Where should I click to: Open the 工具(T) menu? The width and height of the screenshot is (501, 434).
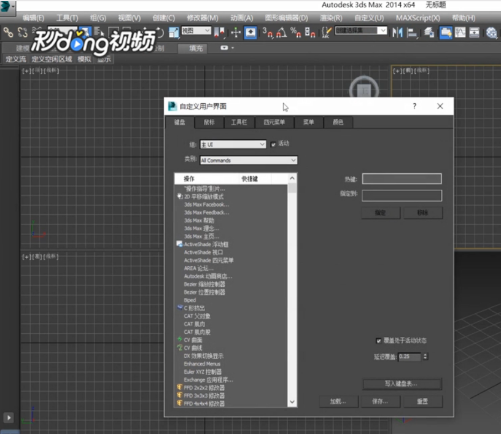tap(67, 18)
